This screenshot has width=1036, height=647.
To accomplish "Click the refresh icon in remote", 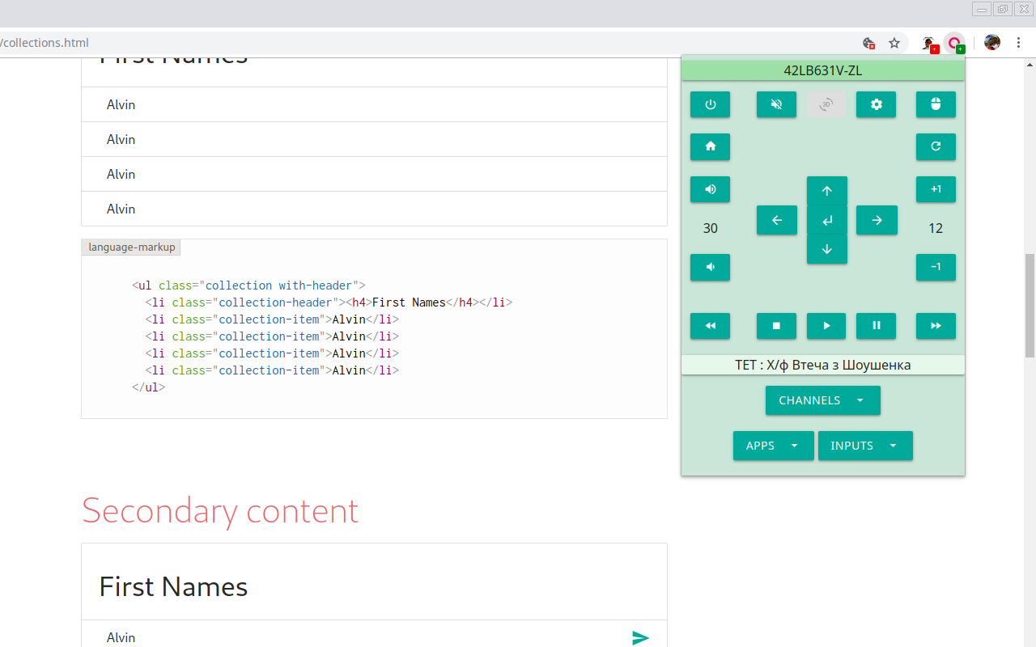I will [x=936, y=146].
